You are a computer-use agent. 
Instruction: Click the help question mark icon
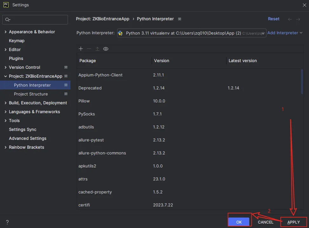pos(7,222)
